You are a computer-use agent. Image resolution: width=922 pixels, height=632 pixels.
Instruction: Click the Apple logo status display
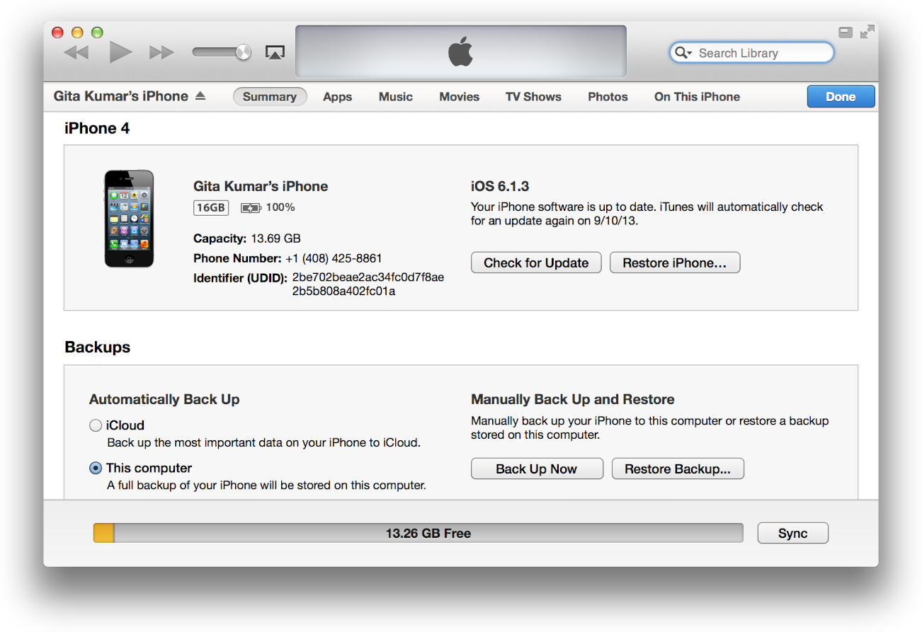pyautogui.click(x=461, y=52)
